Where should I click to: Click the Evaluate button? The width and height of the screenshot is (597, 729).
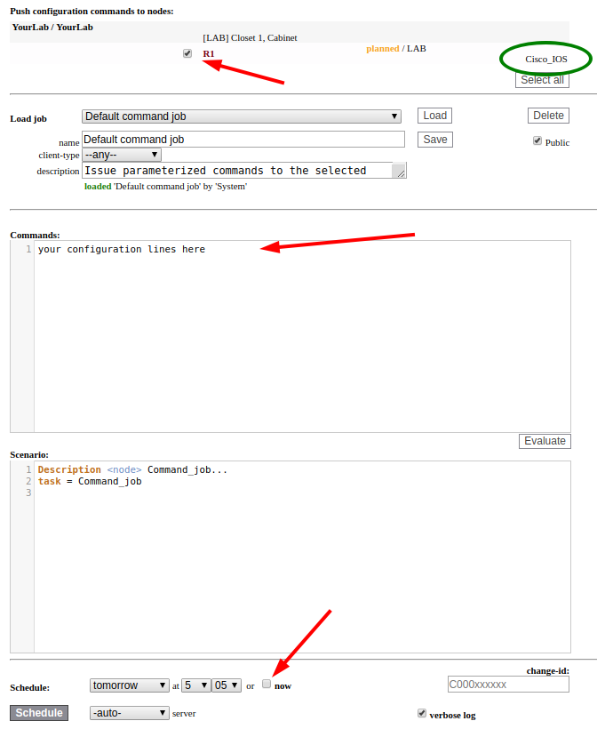tap(545, 441)
